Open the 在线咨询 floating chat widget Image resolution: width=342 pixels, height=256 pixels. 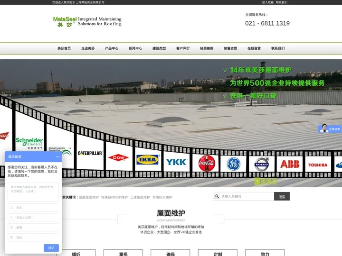[330, 128]
